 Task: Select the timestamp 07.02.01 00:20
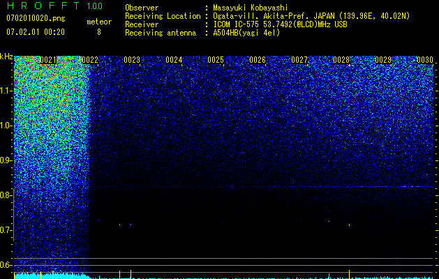tap(36, 32)
